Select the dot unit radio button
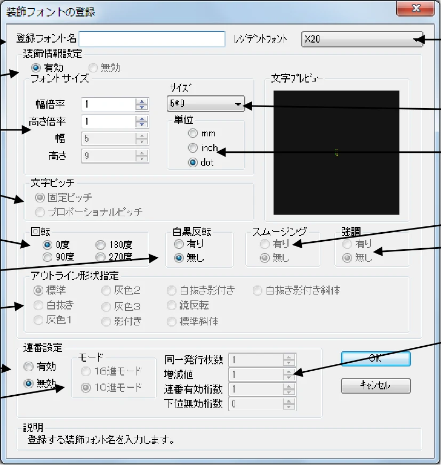 coord(193,162)
